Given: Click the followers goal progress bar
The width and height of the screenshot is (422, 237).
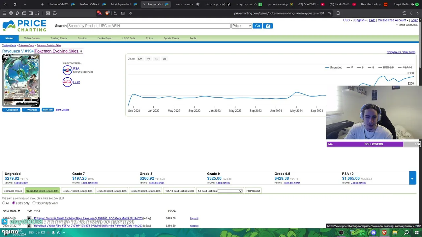Looking at the screenshot, I should (x=374, y=144).
